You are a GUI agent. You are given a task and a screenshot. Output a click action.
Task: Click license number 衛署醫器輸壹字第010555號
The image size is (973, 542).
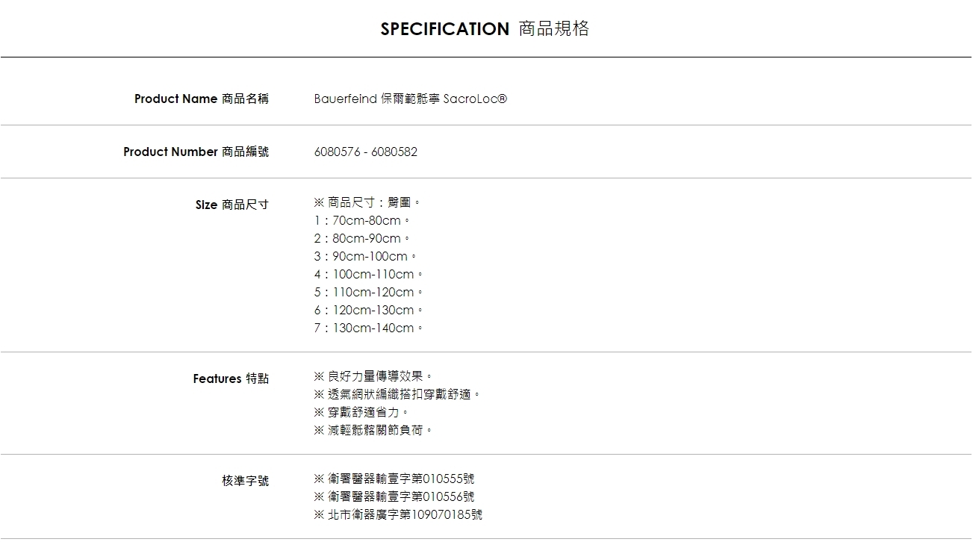click(394, 479)
